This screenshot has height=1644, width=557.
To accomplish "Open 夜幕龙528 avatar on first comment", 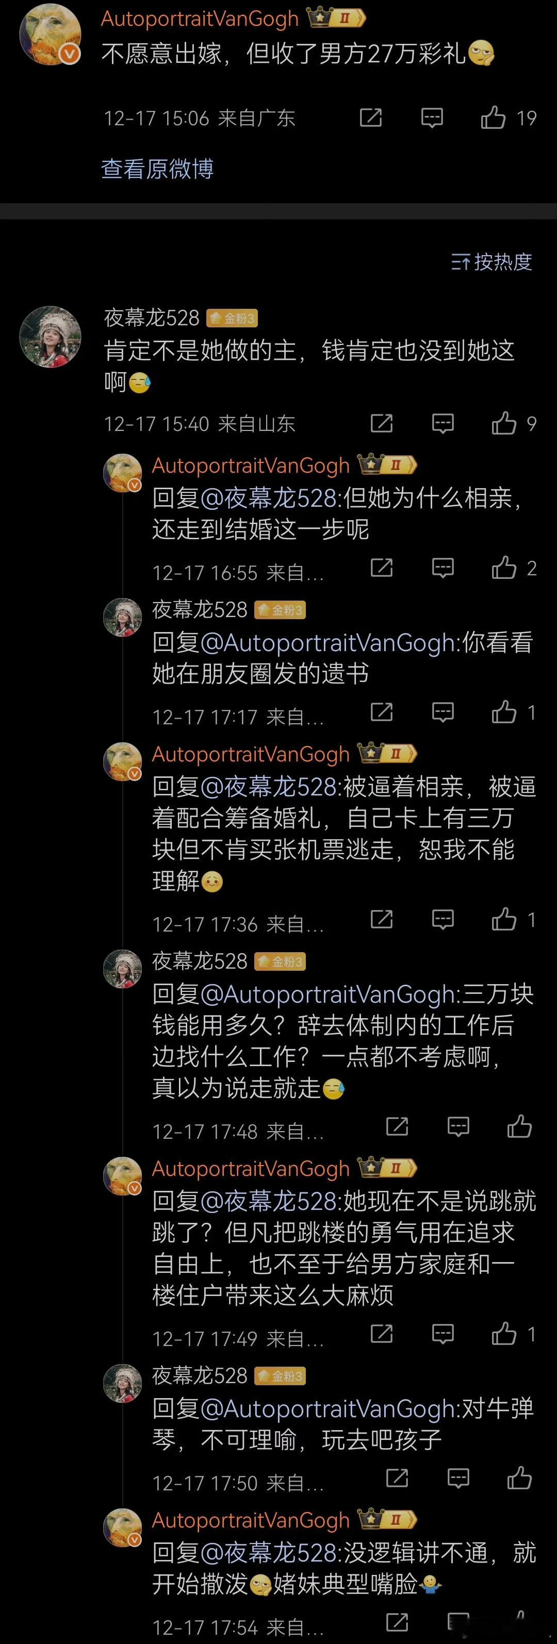I will [x=51, y=336].
